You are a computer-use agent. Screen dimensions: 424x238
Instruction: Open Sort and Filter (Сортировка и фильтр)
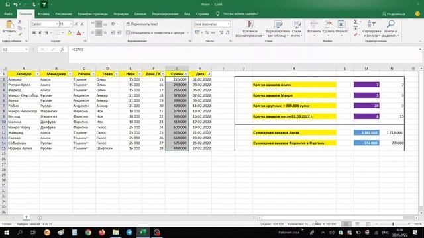click(372, 29)
